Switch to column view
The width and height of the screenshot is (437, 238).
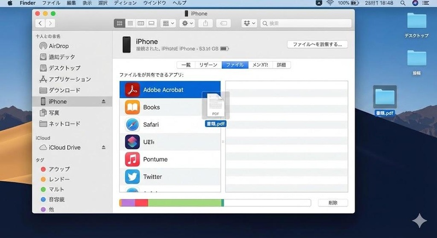tap(141, 23)
